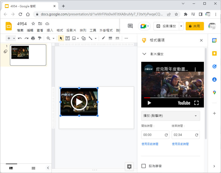Open Google Keep side panel
Screen dimensions: 221x173
(x=214, y=53)
